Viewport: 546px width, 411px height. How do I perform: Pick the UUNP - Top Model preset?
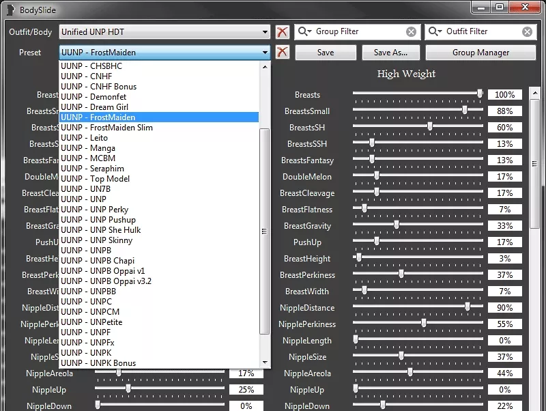click(x=159, y=179)
